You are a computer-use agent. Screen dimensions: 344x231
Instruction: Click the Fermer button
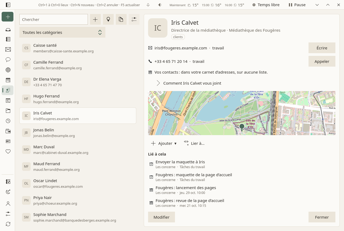pyautogui.click(x=322, y=217)
